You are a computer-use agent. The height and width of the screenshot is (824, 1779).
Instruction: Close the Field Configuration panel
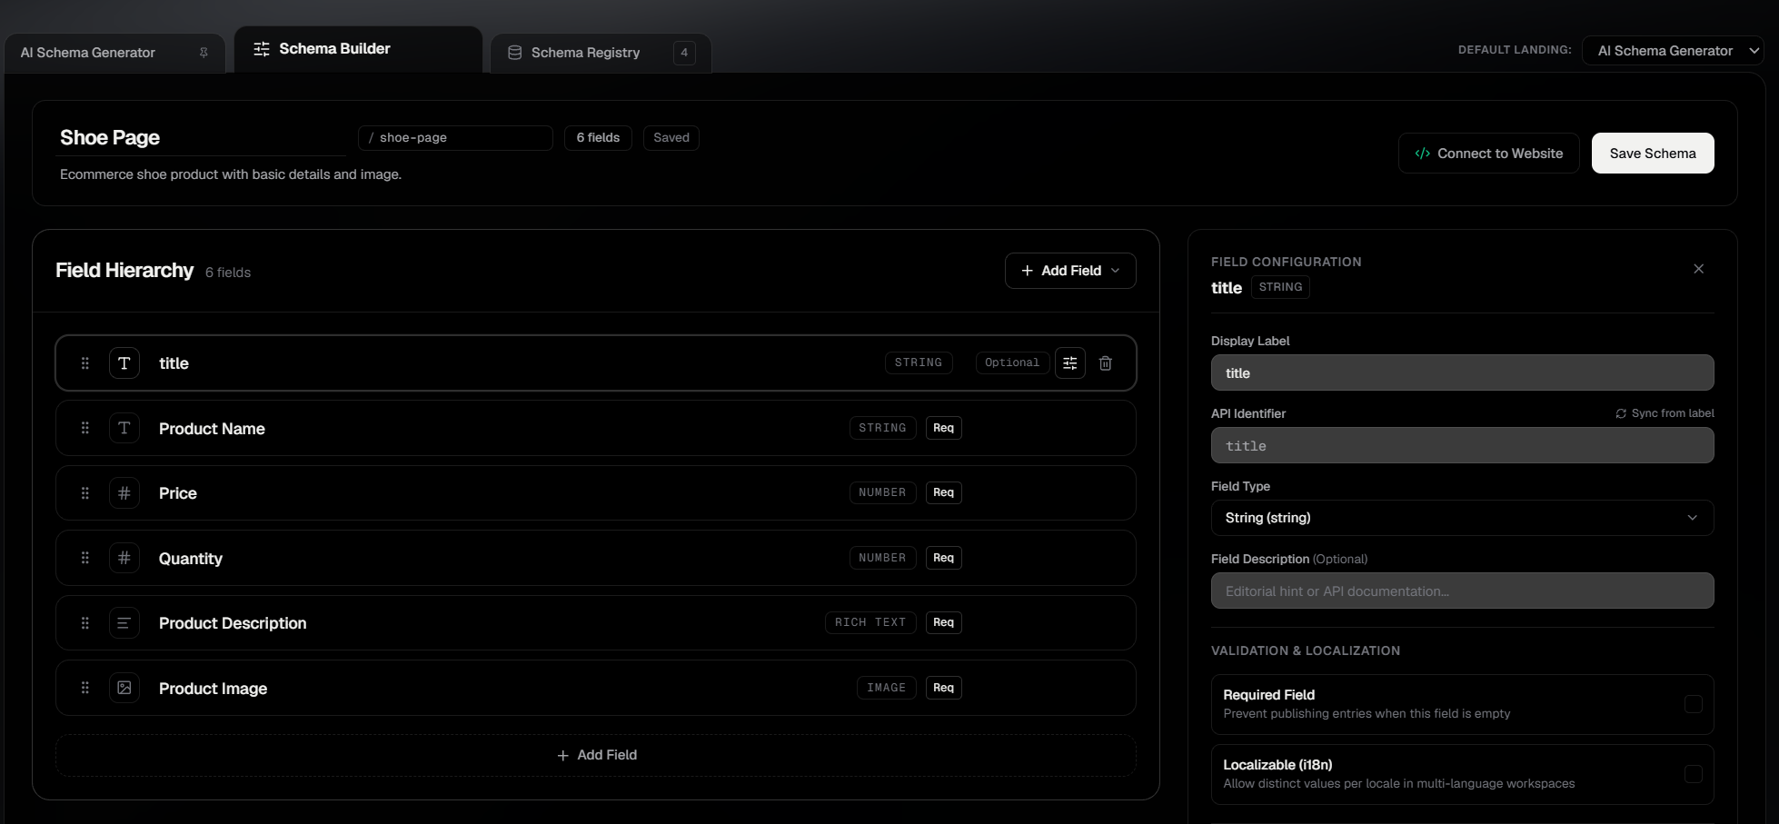coord(1699,269)
